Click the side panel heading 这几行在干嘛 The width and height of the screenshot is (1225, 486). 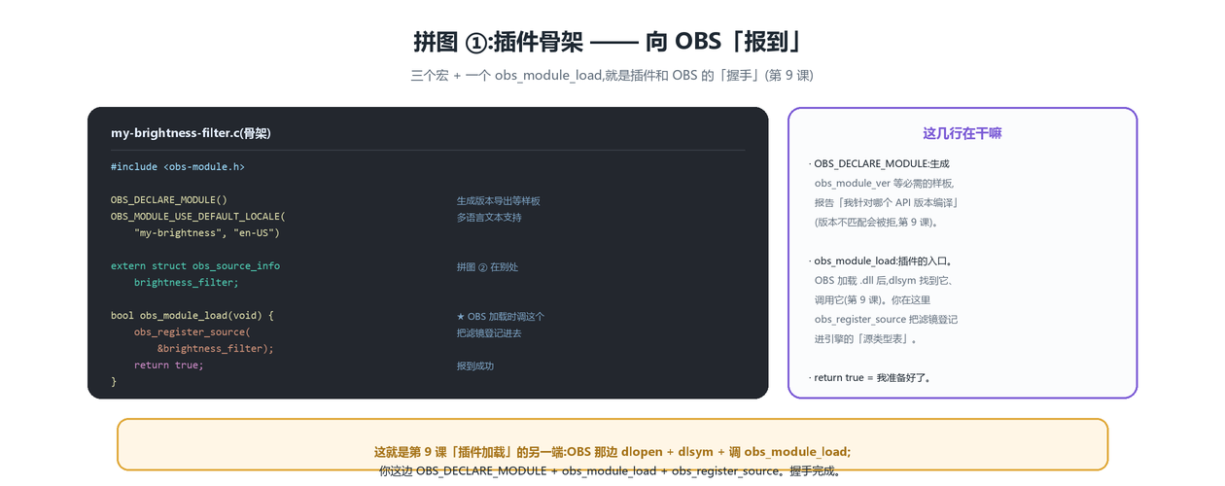[962, 133]
